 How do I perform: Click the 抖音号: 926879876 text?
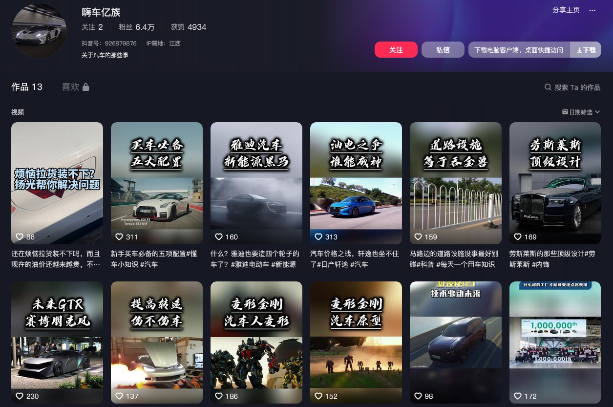[x=109, y=43]
